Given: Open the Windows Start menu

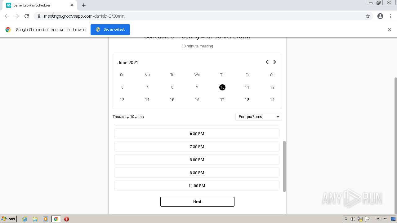Looking at the screenshot, I should pyautogui.click(x=9, y=219).
